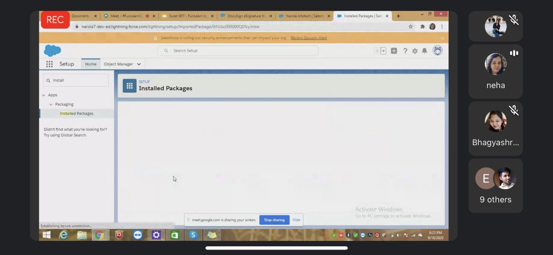
Task: Click the taskbar clock showing 6:23 PM
Action: pyautogui.click(x=435, y=235)
